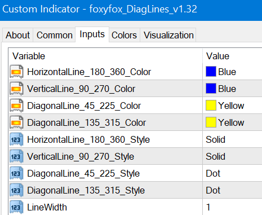Image resolution: width=262 pixels, height=215 pixels.
Task: Click the Yellow label in the DiagonalLine_135_315_Color row
Action: (231, 122)
